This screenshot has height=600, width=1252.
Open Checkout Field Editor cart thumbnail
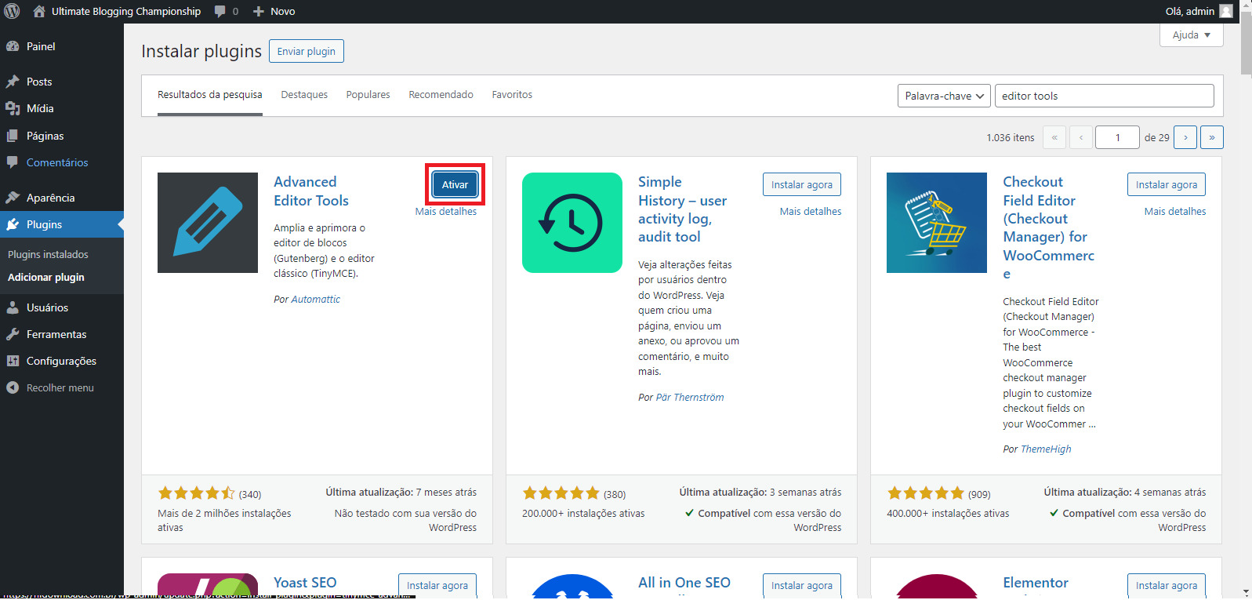937,223
